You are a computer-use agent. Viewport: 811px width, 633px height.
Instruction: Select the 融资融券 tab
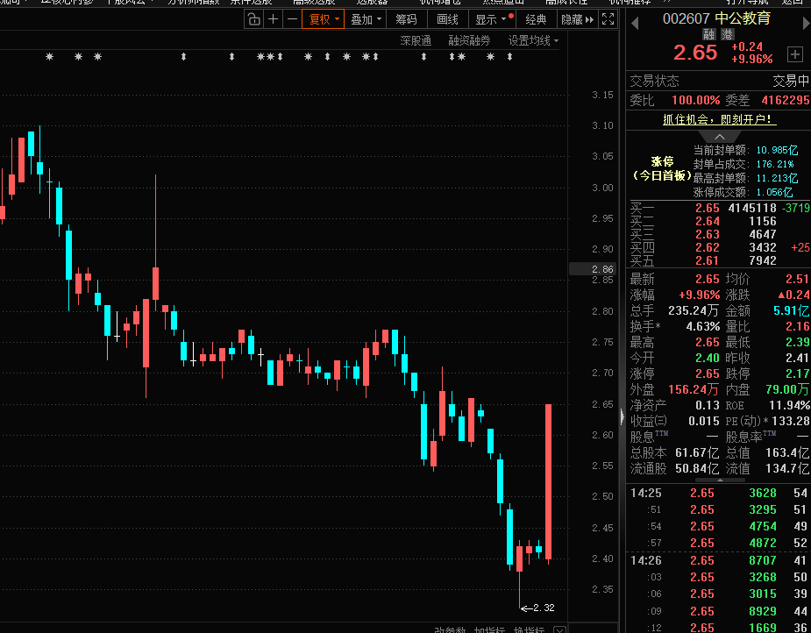(469, 40)
